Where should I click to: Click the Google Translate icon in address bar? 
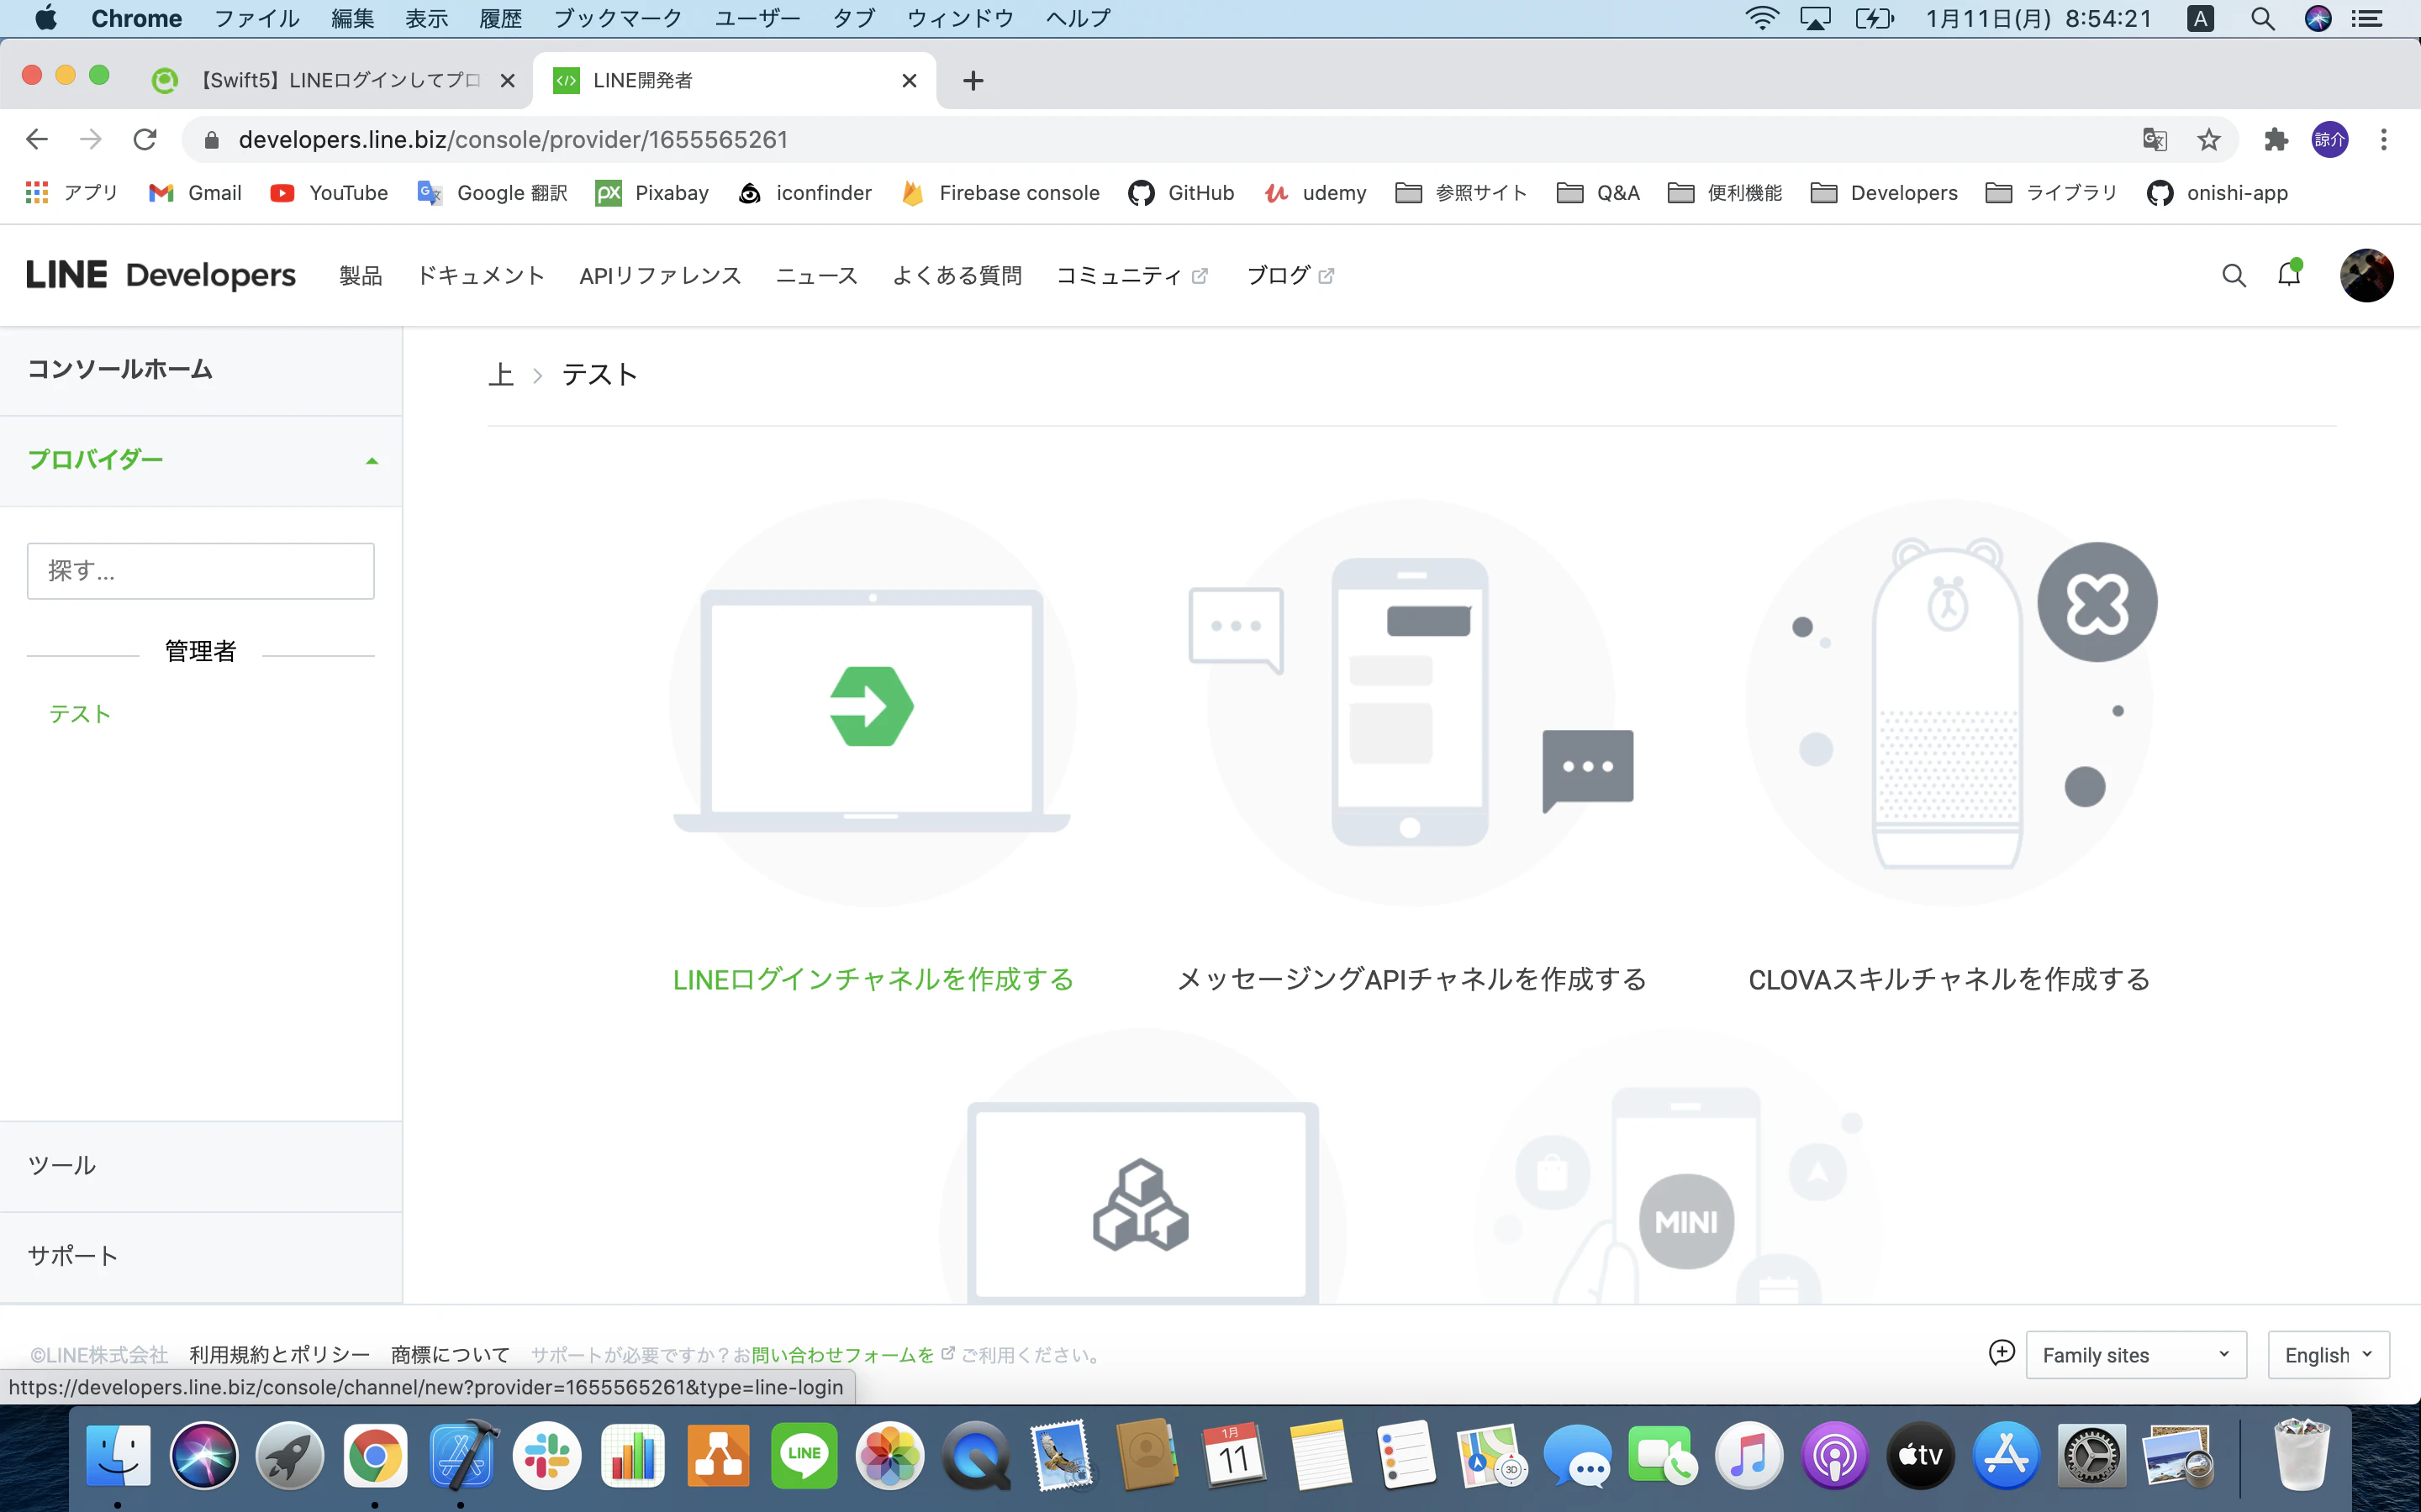coord(2155,140)
